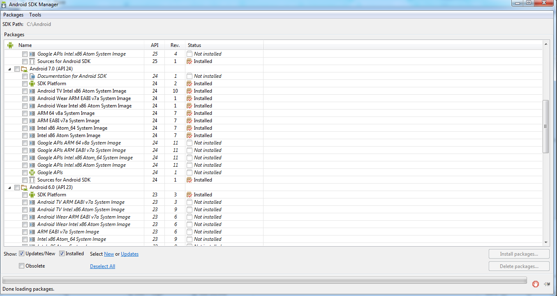Screen dimensions: 557x296
Task: Click the Android TV ARM EABI v7a API 23 image icon
Action: 32,202
